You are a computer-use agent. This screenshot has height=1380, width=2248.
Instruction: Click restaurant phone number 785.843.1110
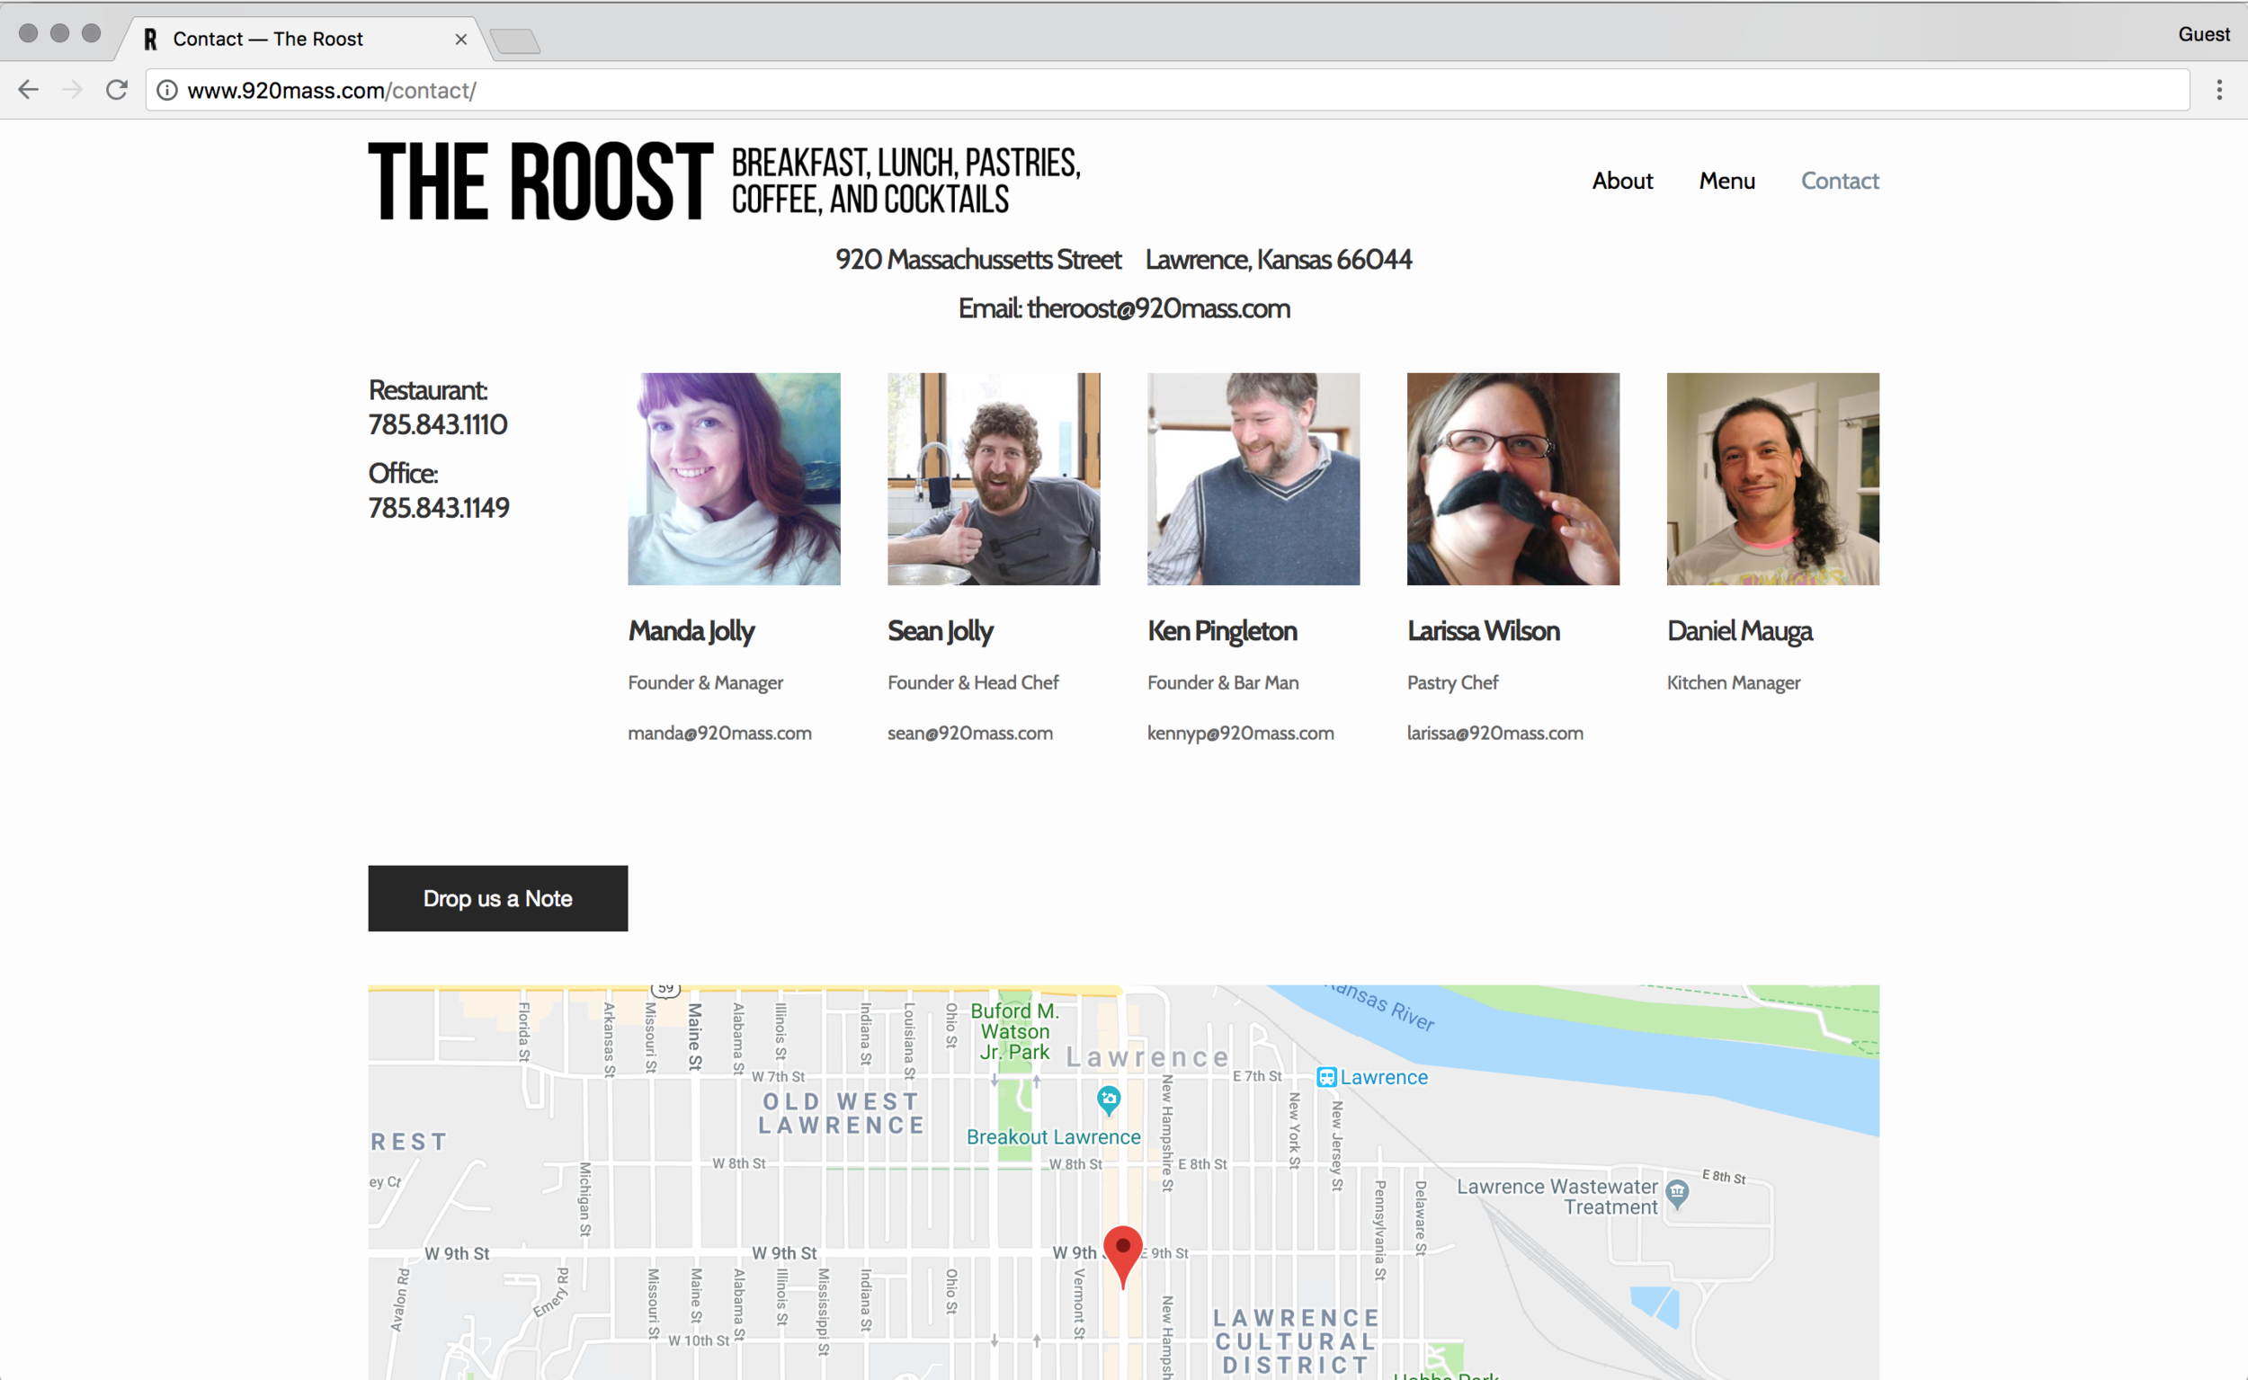tap(437, 424)
